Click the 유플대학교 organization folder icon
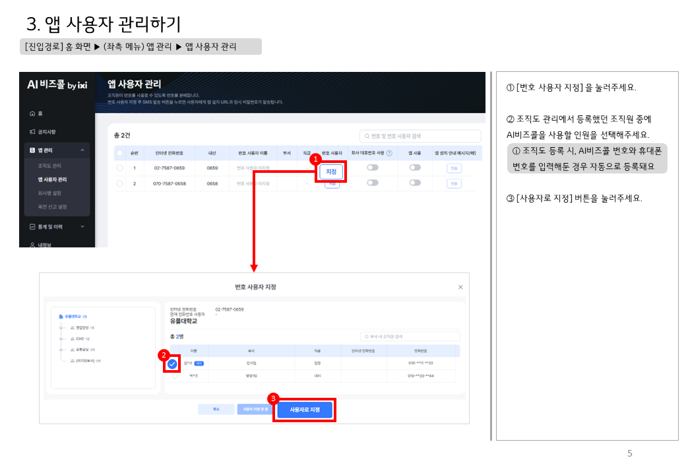Viewport: 686px width, 475px height. [61, 317]
